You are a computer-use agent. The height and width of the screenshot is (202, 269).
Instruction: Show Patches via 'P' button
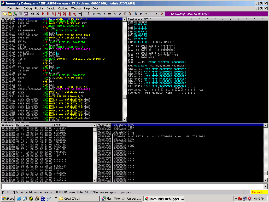125,14
